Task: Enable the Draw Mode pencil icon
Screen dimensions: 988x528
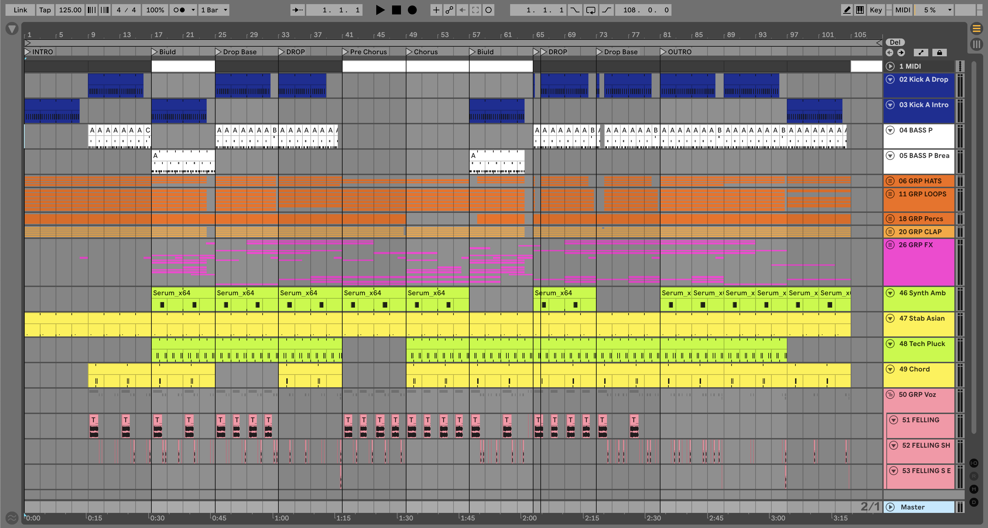Action: point(847,10)
